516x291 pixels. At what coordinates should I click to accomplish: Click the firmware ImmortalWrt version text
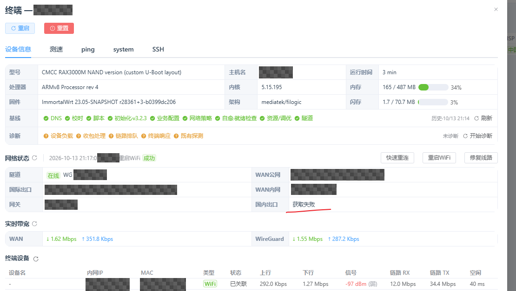pyautogui.click(x=109, y=102)
